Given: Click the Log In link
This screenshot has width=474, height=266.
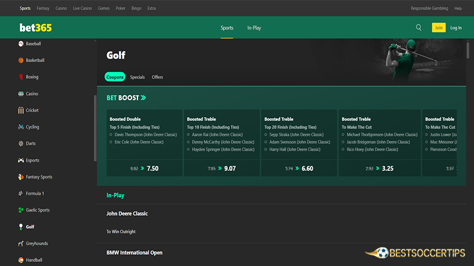Looking at the screenshot, I should 456,28.
